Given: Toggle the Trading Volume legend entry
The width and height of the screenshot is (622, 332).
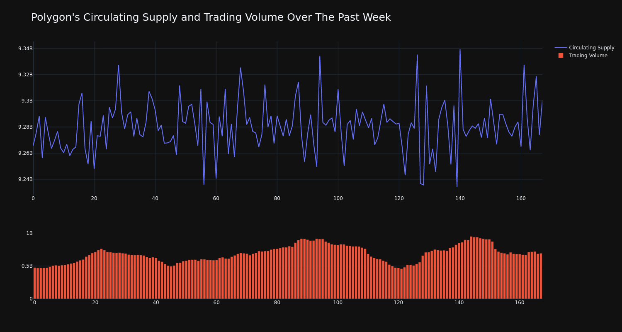Looking at the screenshot, I should 583,56.
